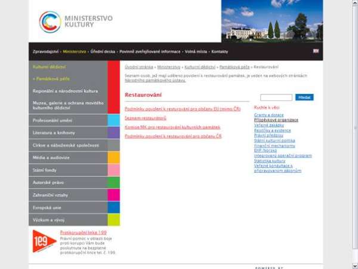Open Zpravodajství in the top menu
Viewport: 358px width, 269px height.
coord(46,51)
